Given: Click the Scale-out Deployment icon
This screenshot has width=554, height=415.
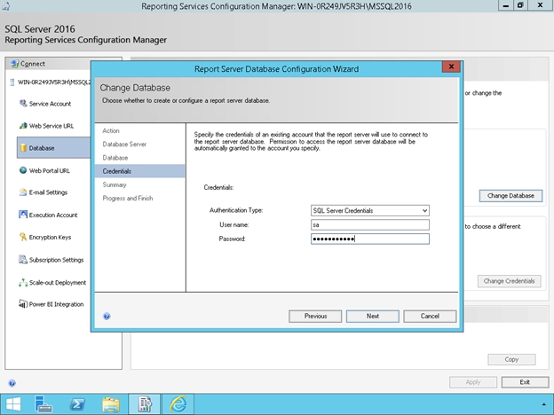Looking at the screenshot, I should [x=22, y=282].
